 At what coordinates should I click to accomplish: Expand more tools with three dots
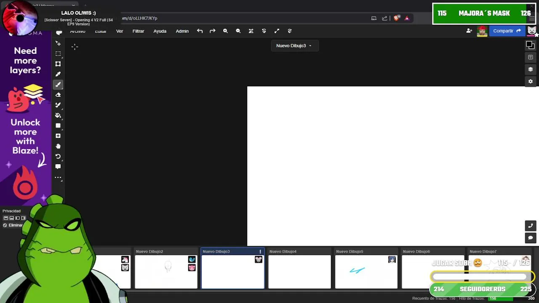[58, 177]
